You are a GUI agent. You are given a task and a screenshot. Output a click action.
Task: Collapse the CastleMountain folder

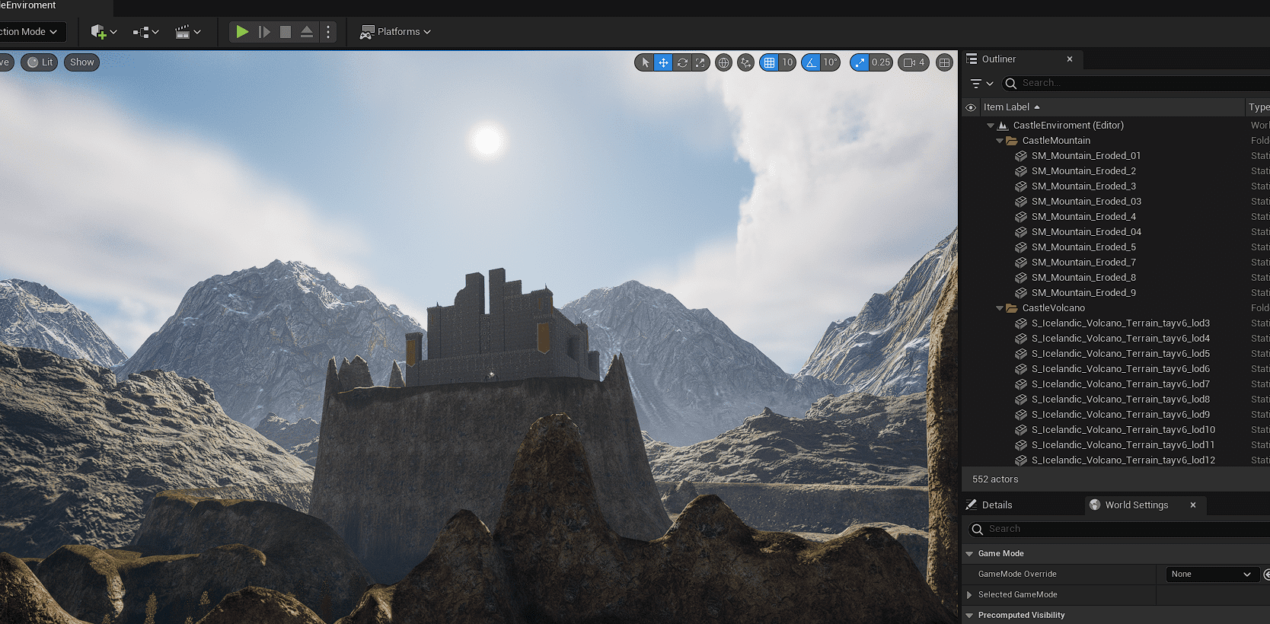point(1000,141)
